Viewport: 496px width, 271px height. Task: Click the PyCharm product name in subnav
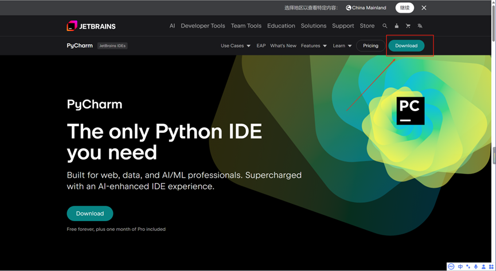pos(80,45)
